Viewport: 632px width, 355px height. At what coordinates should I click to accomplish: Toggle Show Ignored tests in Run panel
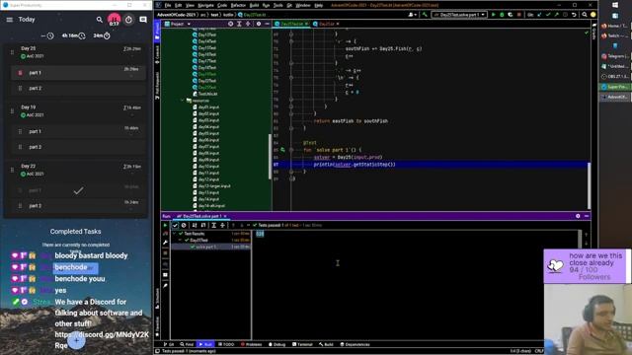click(184, 226)
